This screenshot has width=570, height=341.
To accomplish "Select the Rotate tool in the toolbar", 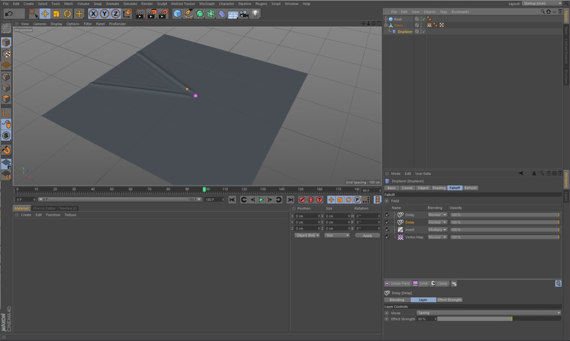I will point(68,14).
